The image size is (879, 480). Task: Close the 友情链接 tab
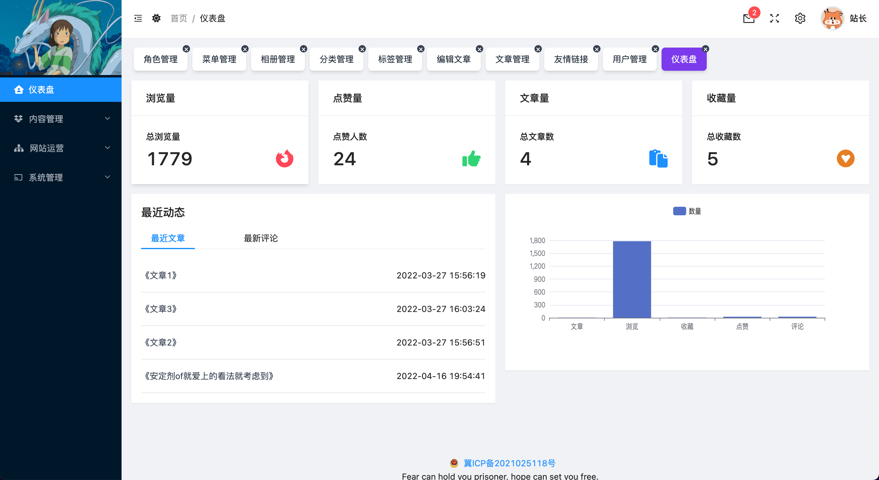tap(597, 49)
